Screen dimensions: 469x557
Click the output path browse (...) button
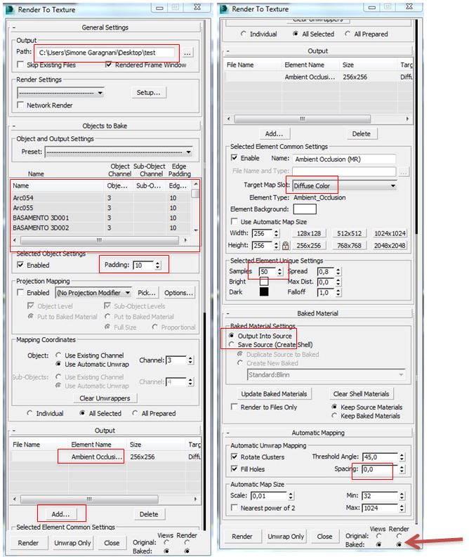[x=187, y=53]
